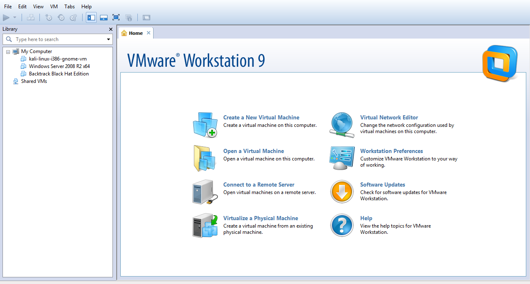
Task: Select My Computer in the library
Action: pyautogui.click(x=37, y=51)
